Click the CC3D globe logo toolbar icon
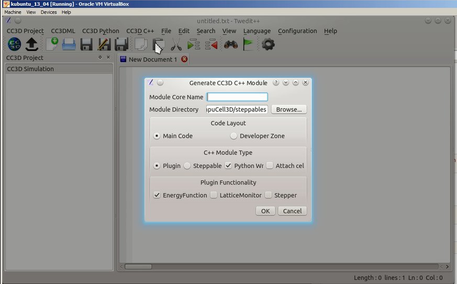 pyautogui.click(x=14, y=44)
